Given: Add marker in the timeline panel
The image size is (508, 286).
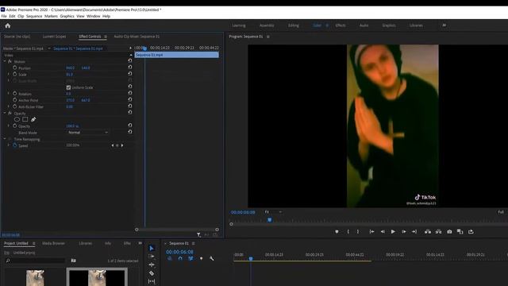Looking at the screenshot, I should pos(201,258).
